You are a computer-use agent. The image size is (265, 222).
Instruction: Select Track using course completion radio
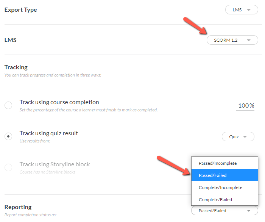click(x=8, y=105)
